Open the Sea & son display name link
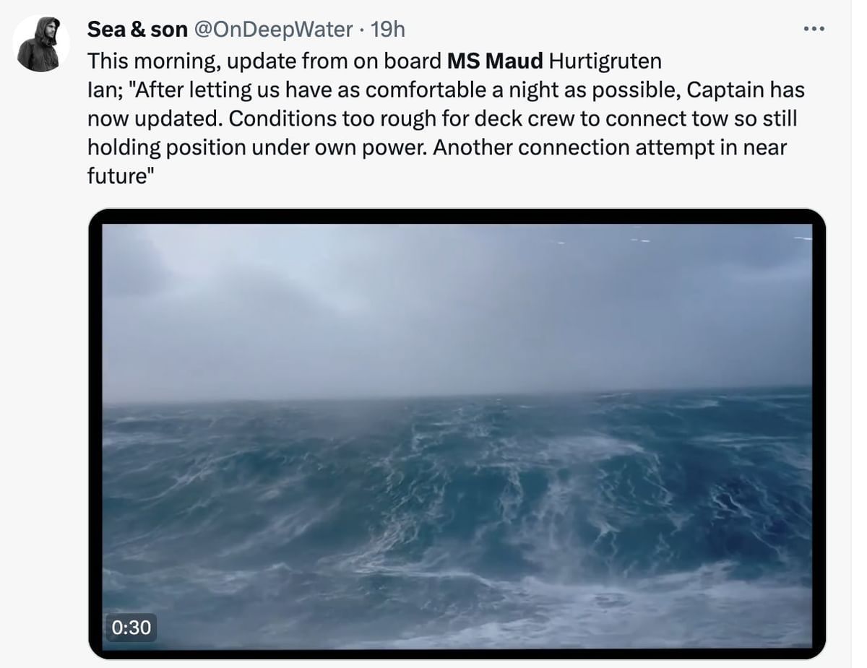Image resolution: width=867 pixels, height=668 pixels. 137,30
